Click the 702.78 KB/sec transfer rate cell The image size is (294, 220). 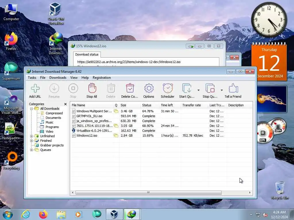coord(193,135)
